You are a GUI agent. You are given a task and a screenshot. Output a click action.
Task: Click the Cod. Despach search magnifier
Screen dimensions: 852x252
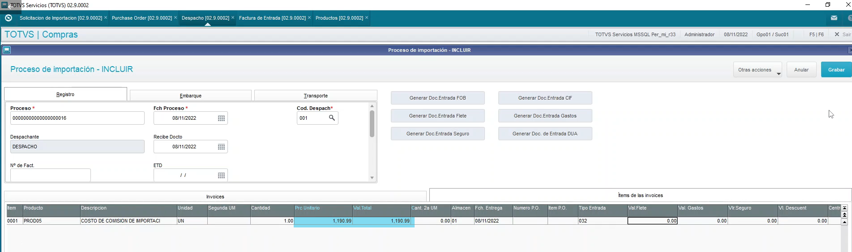332,118
